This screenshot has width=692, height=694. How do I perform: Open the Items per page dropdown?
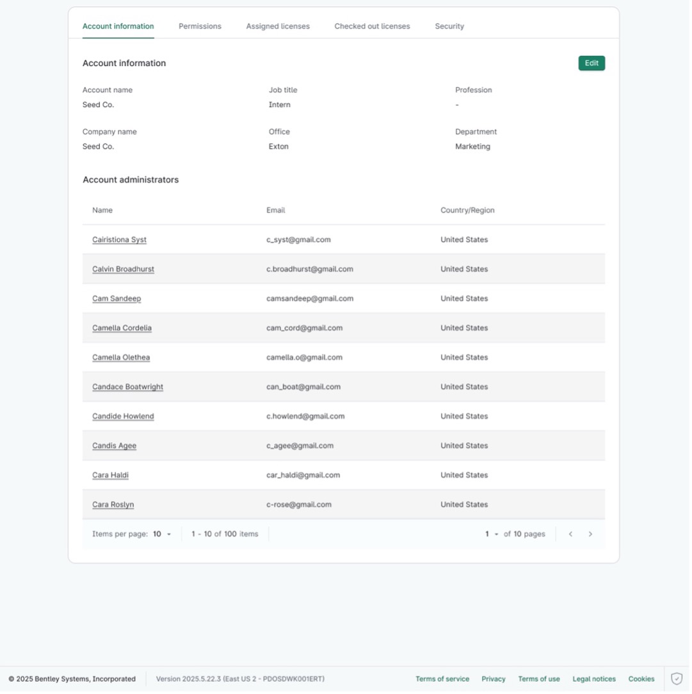click(x=159, y=533)
